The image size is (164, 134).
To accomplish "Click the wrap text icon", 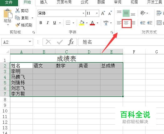I will click(159, 13).
